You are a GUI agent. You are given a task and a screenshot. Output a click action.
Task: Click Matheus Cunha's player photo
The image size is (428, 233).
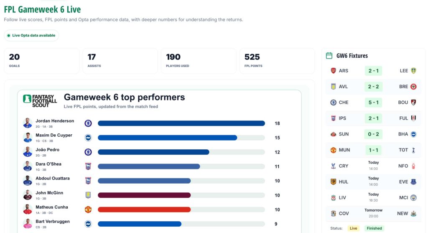click(x=28, y=210)
